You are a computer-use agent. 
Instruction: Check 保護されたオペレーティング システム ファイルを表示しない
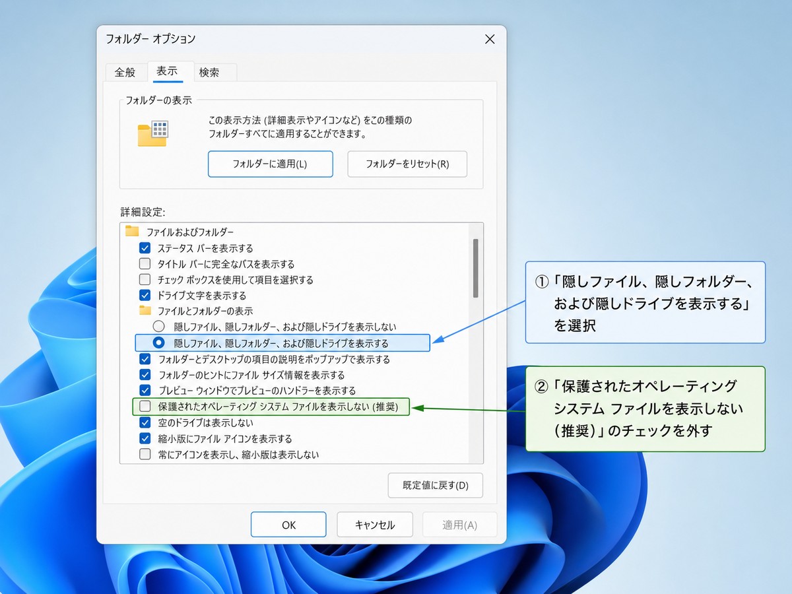[x=145, y=407]
